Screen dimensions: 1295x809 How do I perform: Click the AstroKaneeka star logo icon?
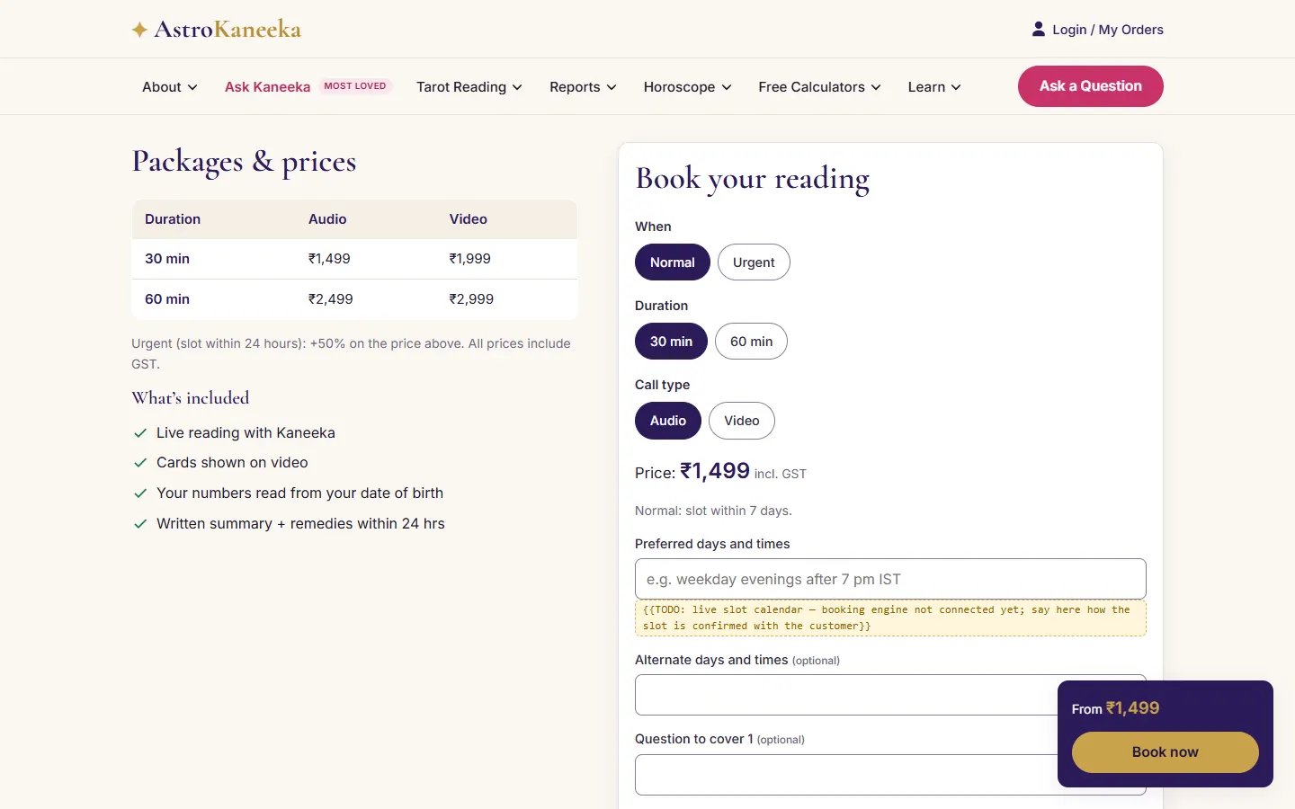139,30
